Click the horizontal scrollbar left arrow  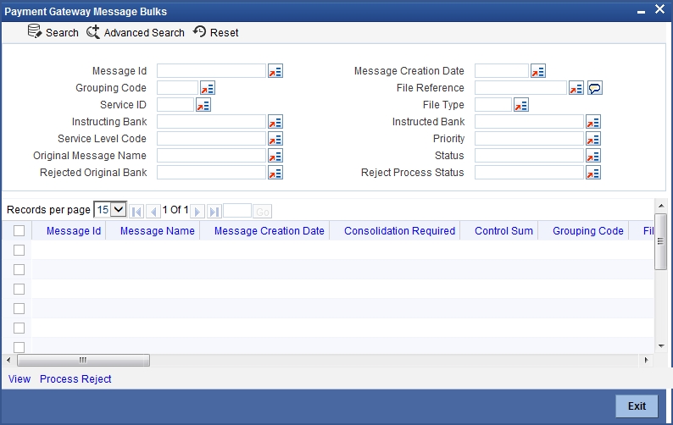click(8, 361)
